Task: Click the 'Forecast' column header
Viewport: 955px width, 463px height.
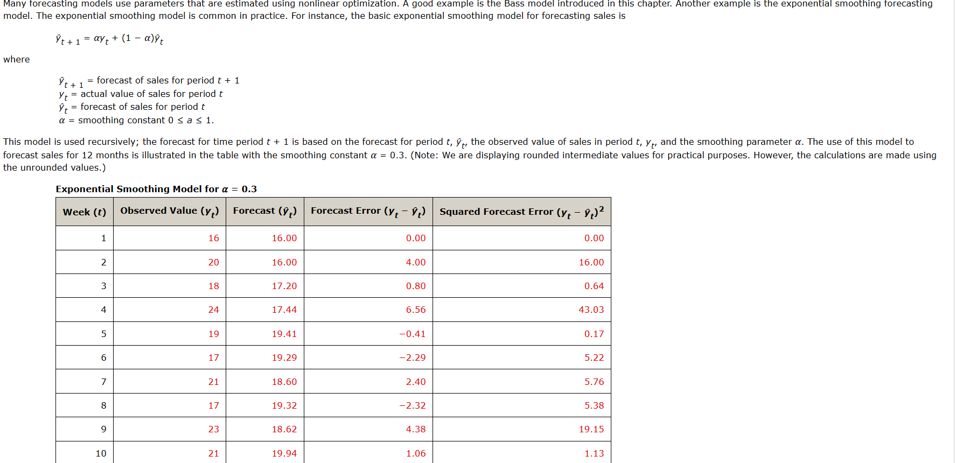Action: [265, 212]
